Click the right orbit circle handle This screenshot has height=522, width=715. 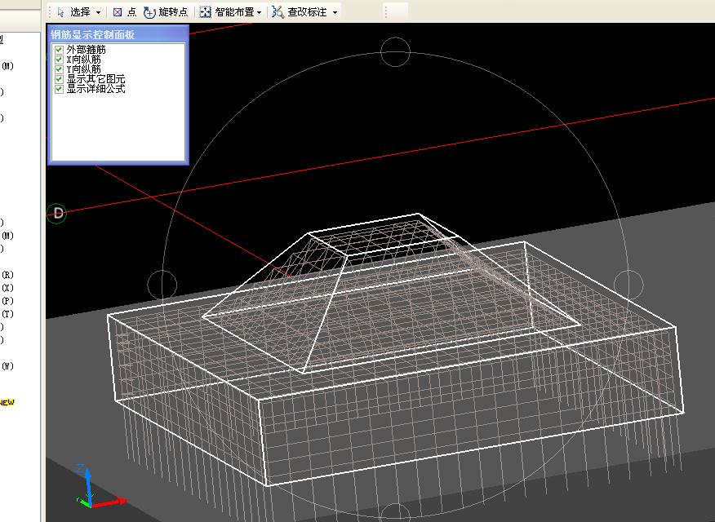[628, 285]
